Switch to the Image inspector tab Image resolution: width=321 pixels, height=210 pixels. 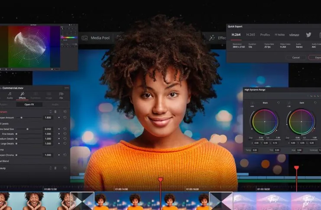(49, 95)
